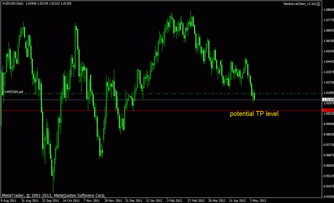334x203 pixels.
Task: Click the '29 Nov 2011' date label
Action: (x=113, y=201)
